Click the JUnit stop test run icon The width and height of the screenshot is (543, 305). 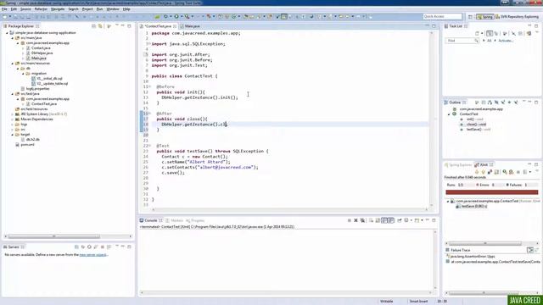tap(518, 172)
